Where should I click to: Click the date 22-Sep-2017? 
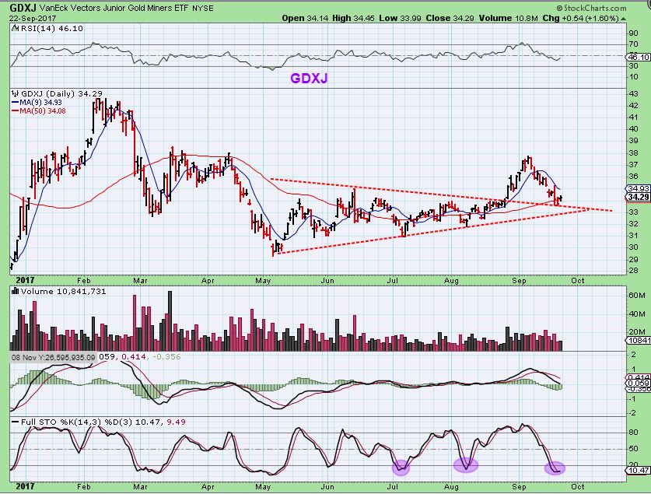[x=33, y=18]
